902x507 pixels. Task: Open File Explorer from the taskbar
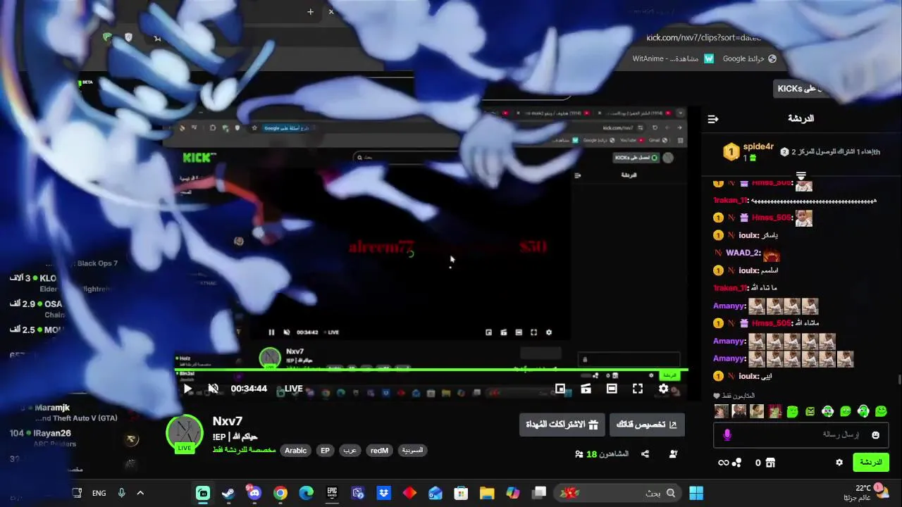(x=487, y=493)
